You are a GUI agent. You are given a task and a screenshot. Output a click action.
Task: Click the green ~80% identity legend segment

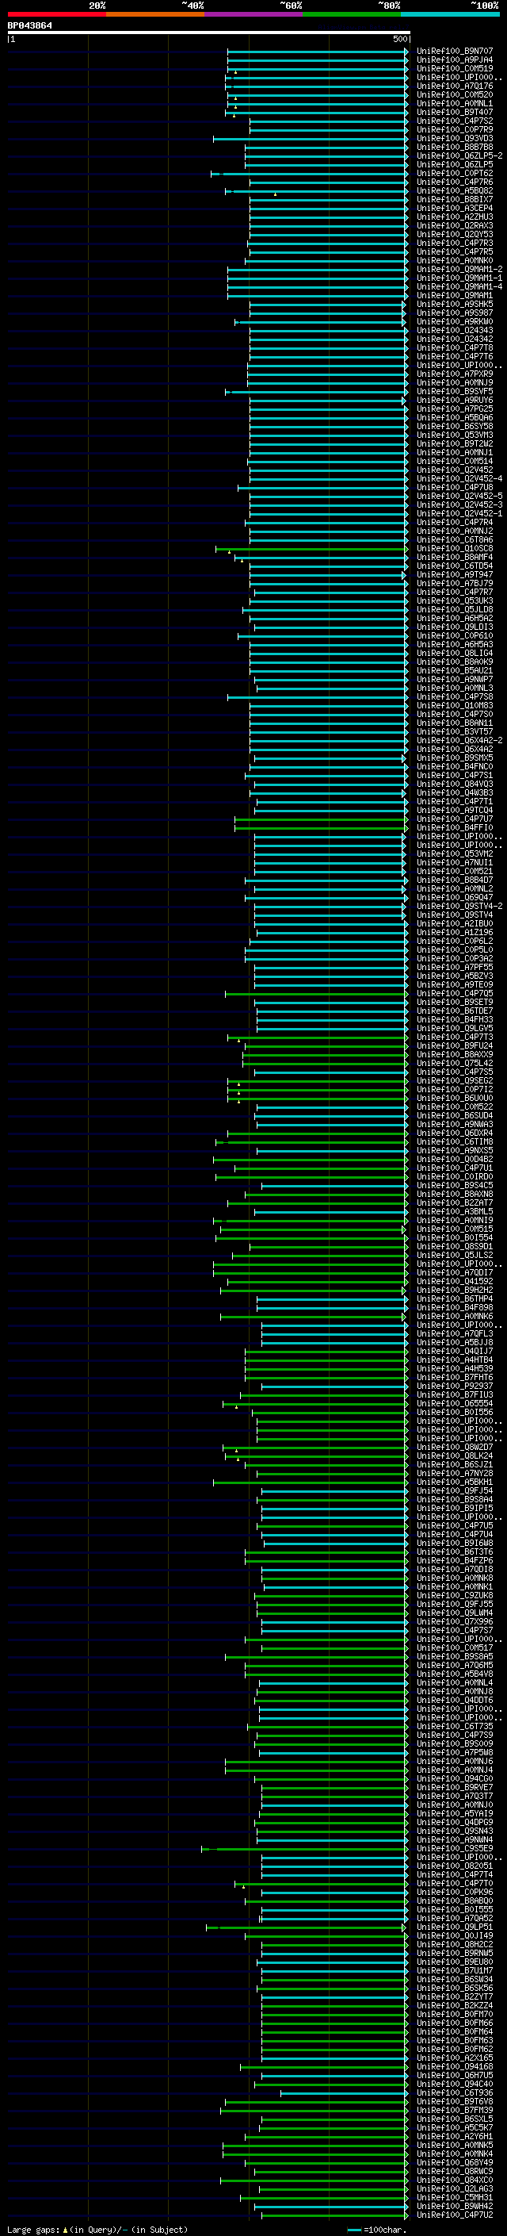pos(352,14)
